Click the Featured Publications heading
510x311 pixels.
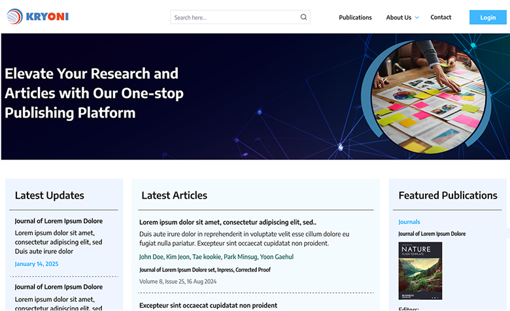point(448,195)
